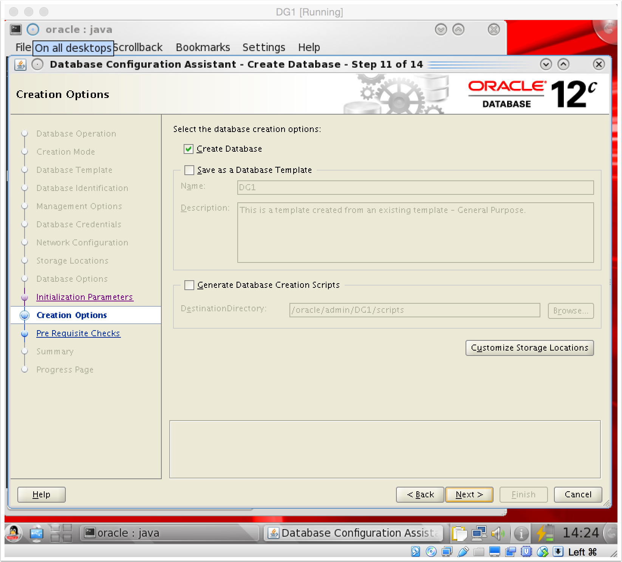
Task: Switch to the Database Configuration Assistant taskbar entry
Action: 353,533
